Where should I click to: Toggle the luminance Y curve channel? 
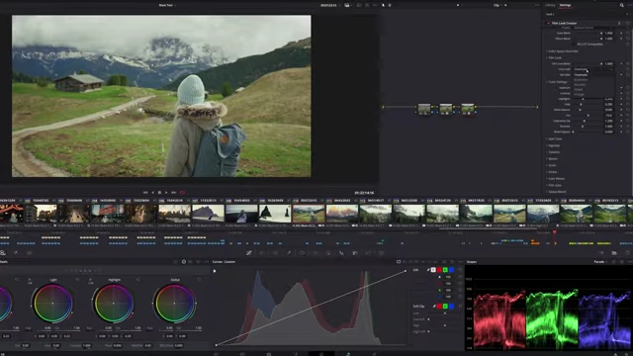click(433, 270)
